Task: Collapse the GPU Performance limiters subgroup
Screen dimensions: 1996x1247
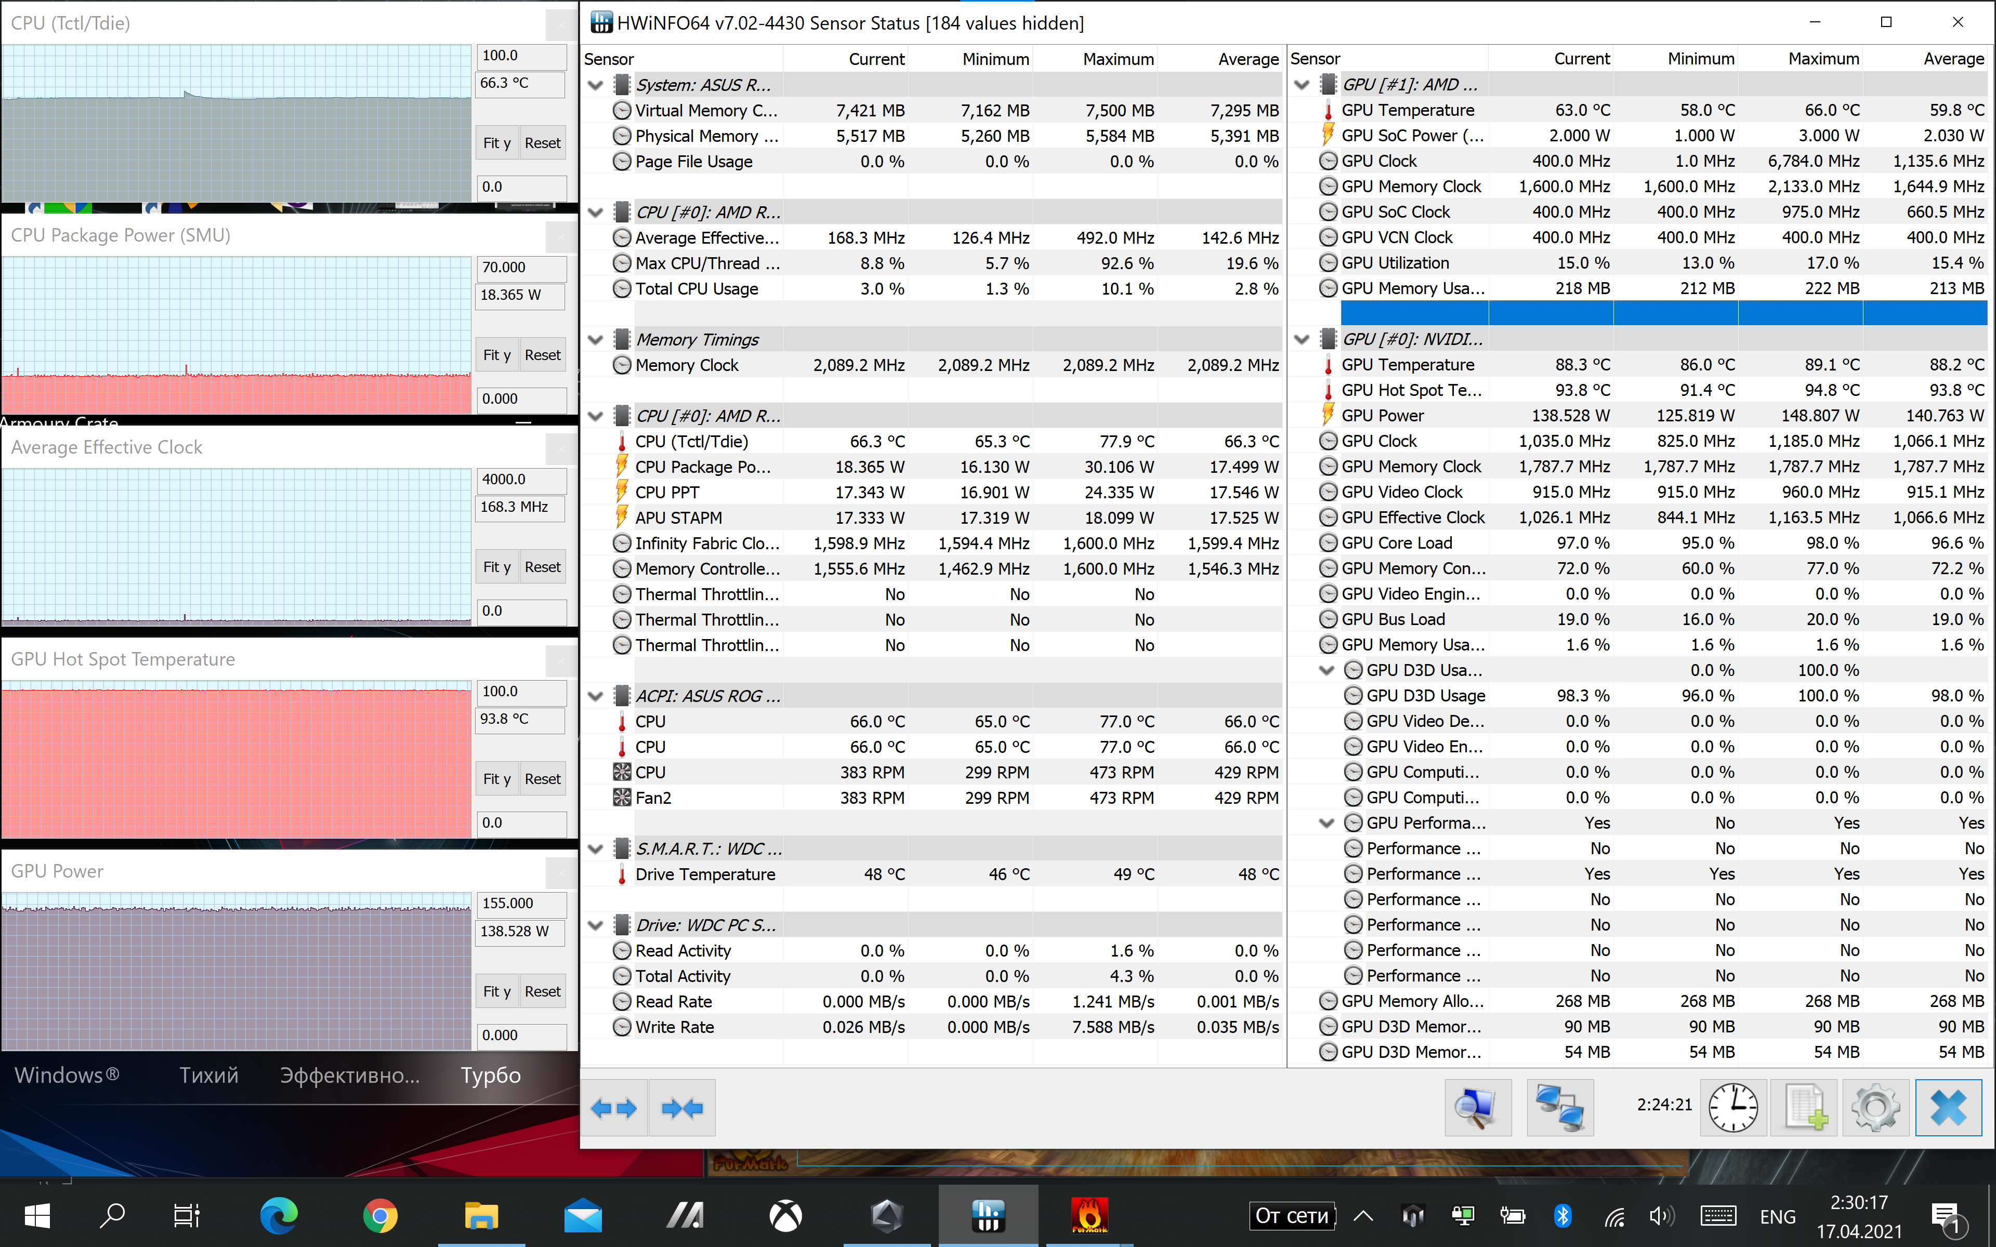Action: [x=1327, y=823]
